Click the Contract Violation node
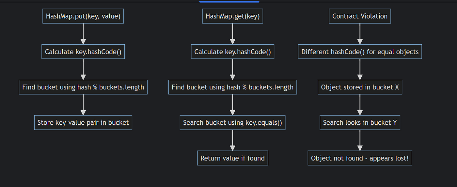 point(360,16)
